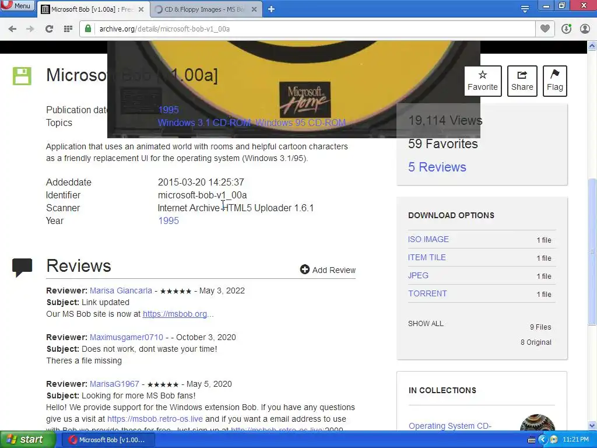Open the Speed Dial grid icon
The width and height of the screenshot is (597, 448).
click(68, 29)
